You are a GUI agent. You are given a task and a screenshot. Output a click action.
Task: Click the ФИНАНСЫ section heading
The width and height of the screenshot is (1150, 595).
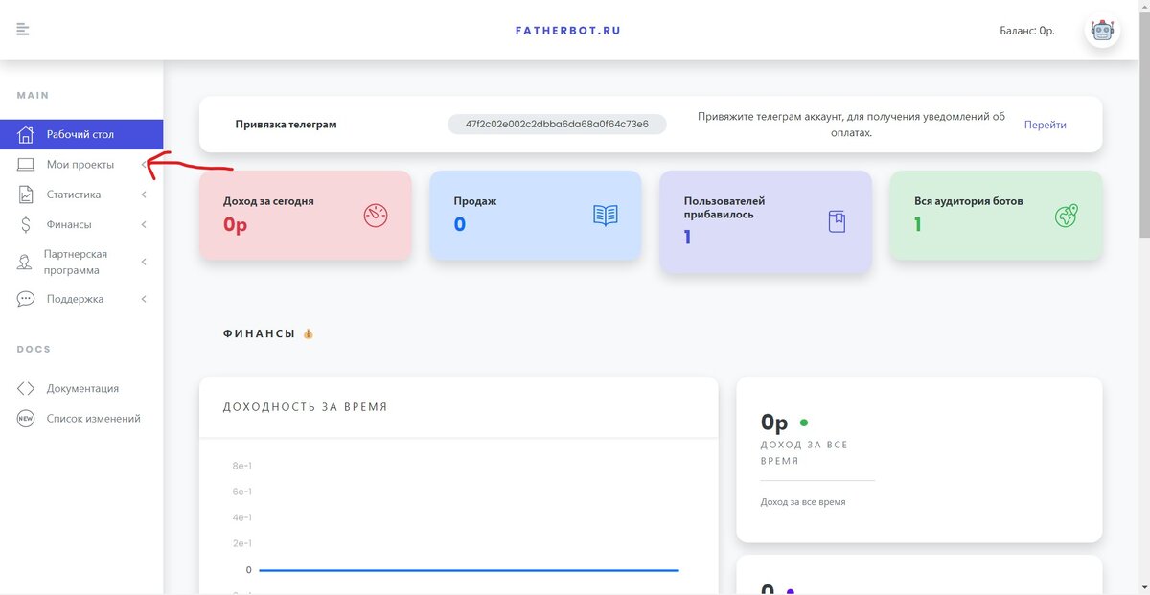pyautogui.click(x=259, y=333)
